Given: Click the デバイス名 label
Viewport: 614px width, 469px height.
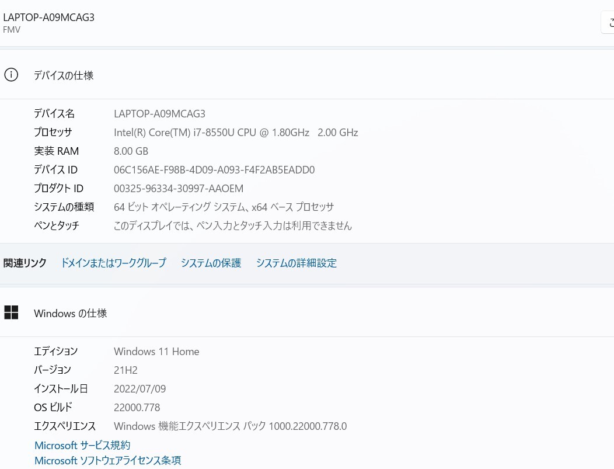Looking at the screenshot, I should pos(54,114).
